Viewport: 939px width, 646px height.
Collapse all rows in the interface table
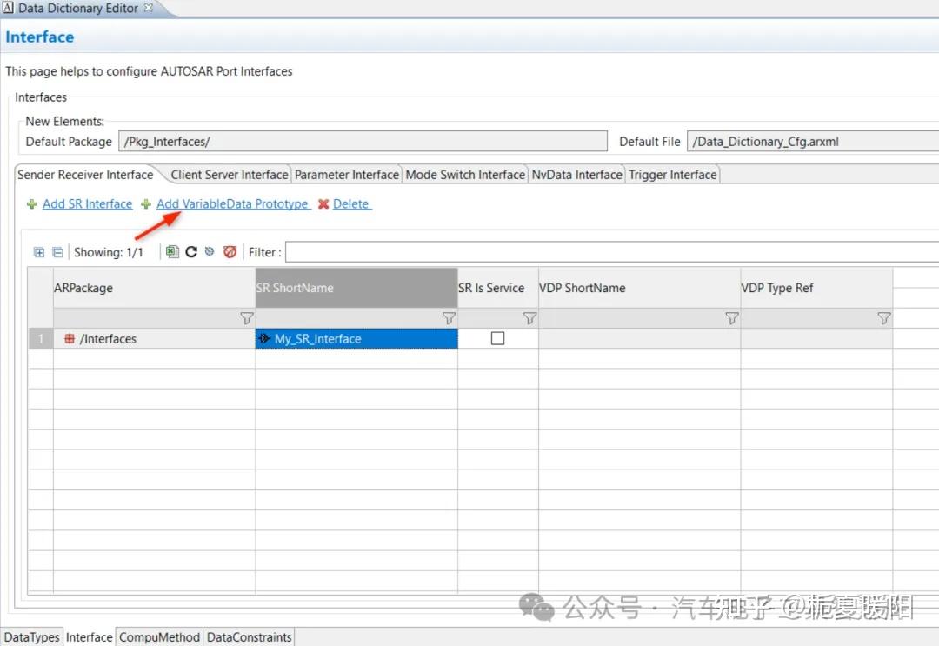56,252
